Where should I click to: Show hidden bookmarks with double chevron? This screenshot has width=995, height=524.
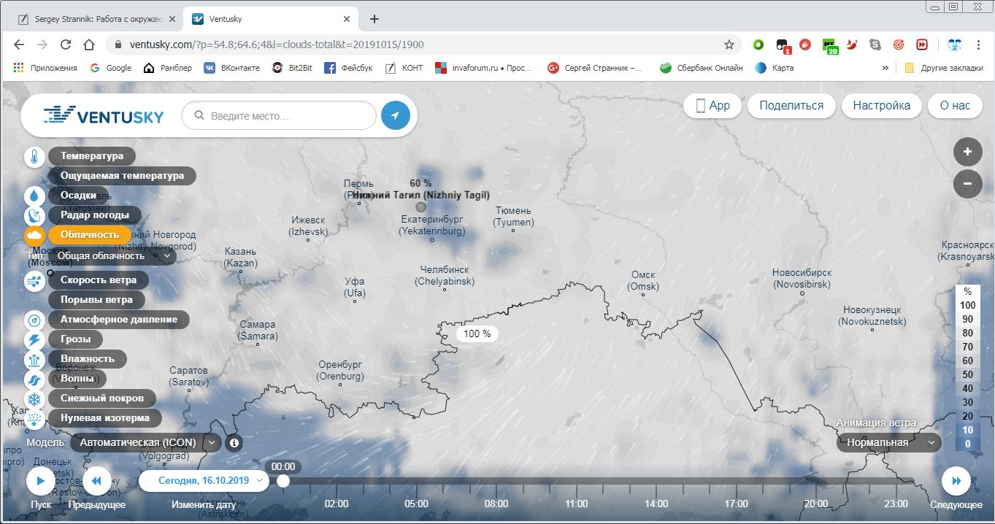(885, 68)
